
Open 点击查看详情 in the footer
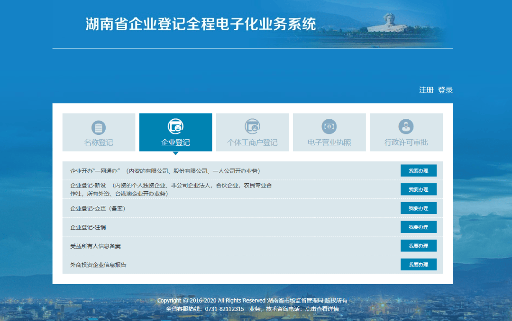point(323,309)
